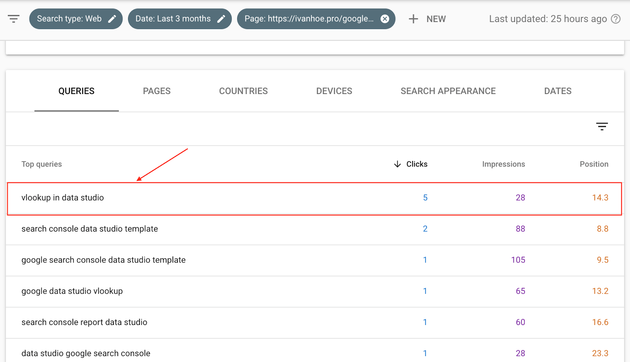Select the 'vlookup in data studio' query row
The width and height of the screenshot is (630, 362).
[x=63, y=198]
